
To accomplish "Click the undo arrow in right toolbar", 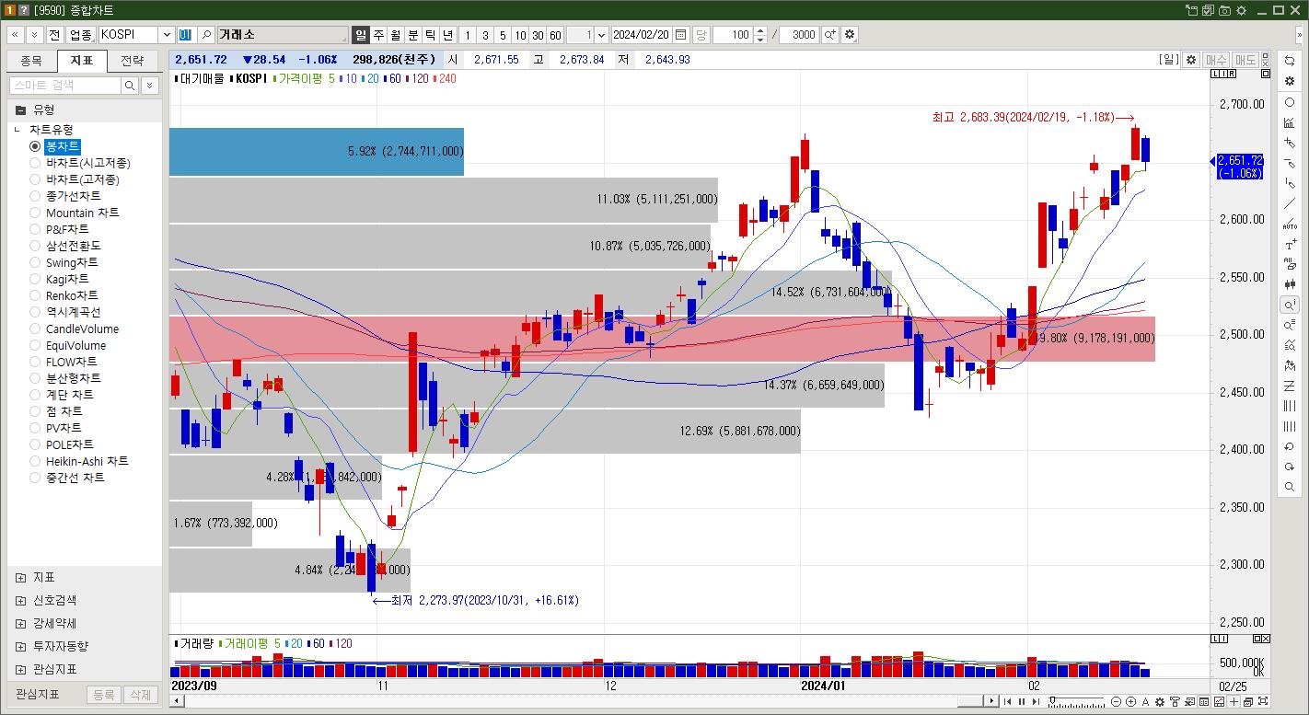I will click(1290, 446).
